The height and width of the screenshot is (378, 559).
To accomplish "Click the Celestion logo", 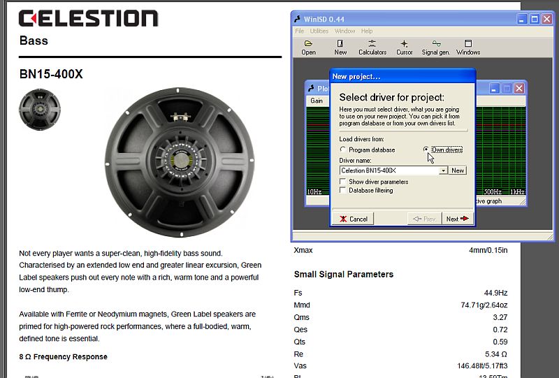I will (x=88, y=19).
